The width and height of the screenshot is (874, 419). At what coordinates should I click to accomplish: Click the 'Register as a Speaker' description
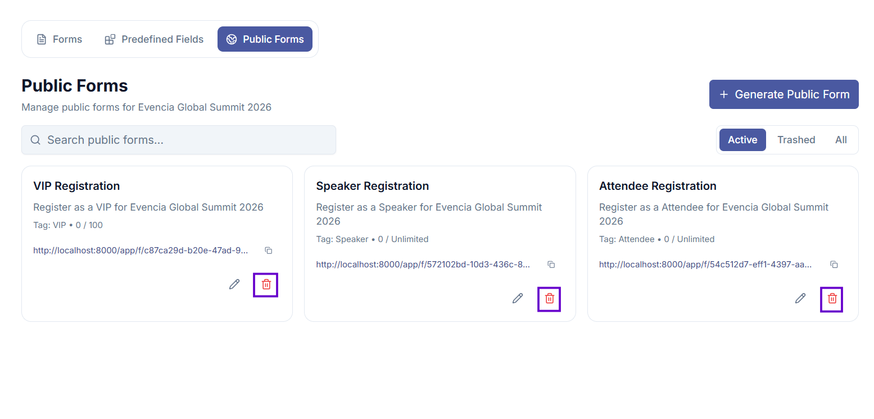click(429, 214)
